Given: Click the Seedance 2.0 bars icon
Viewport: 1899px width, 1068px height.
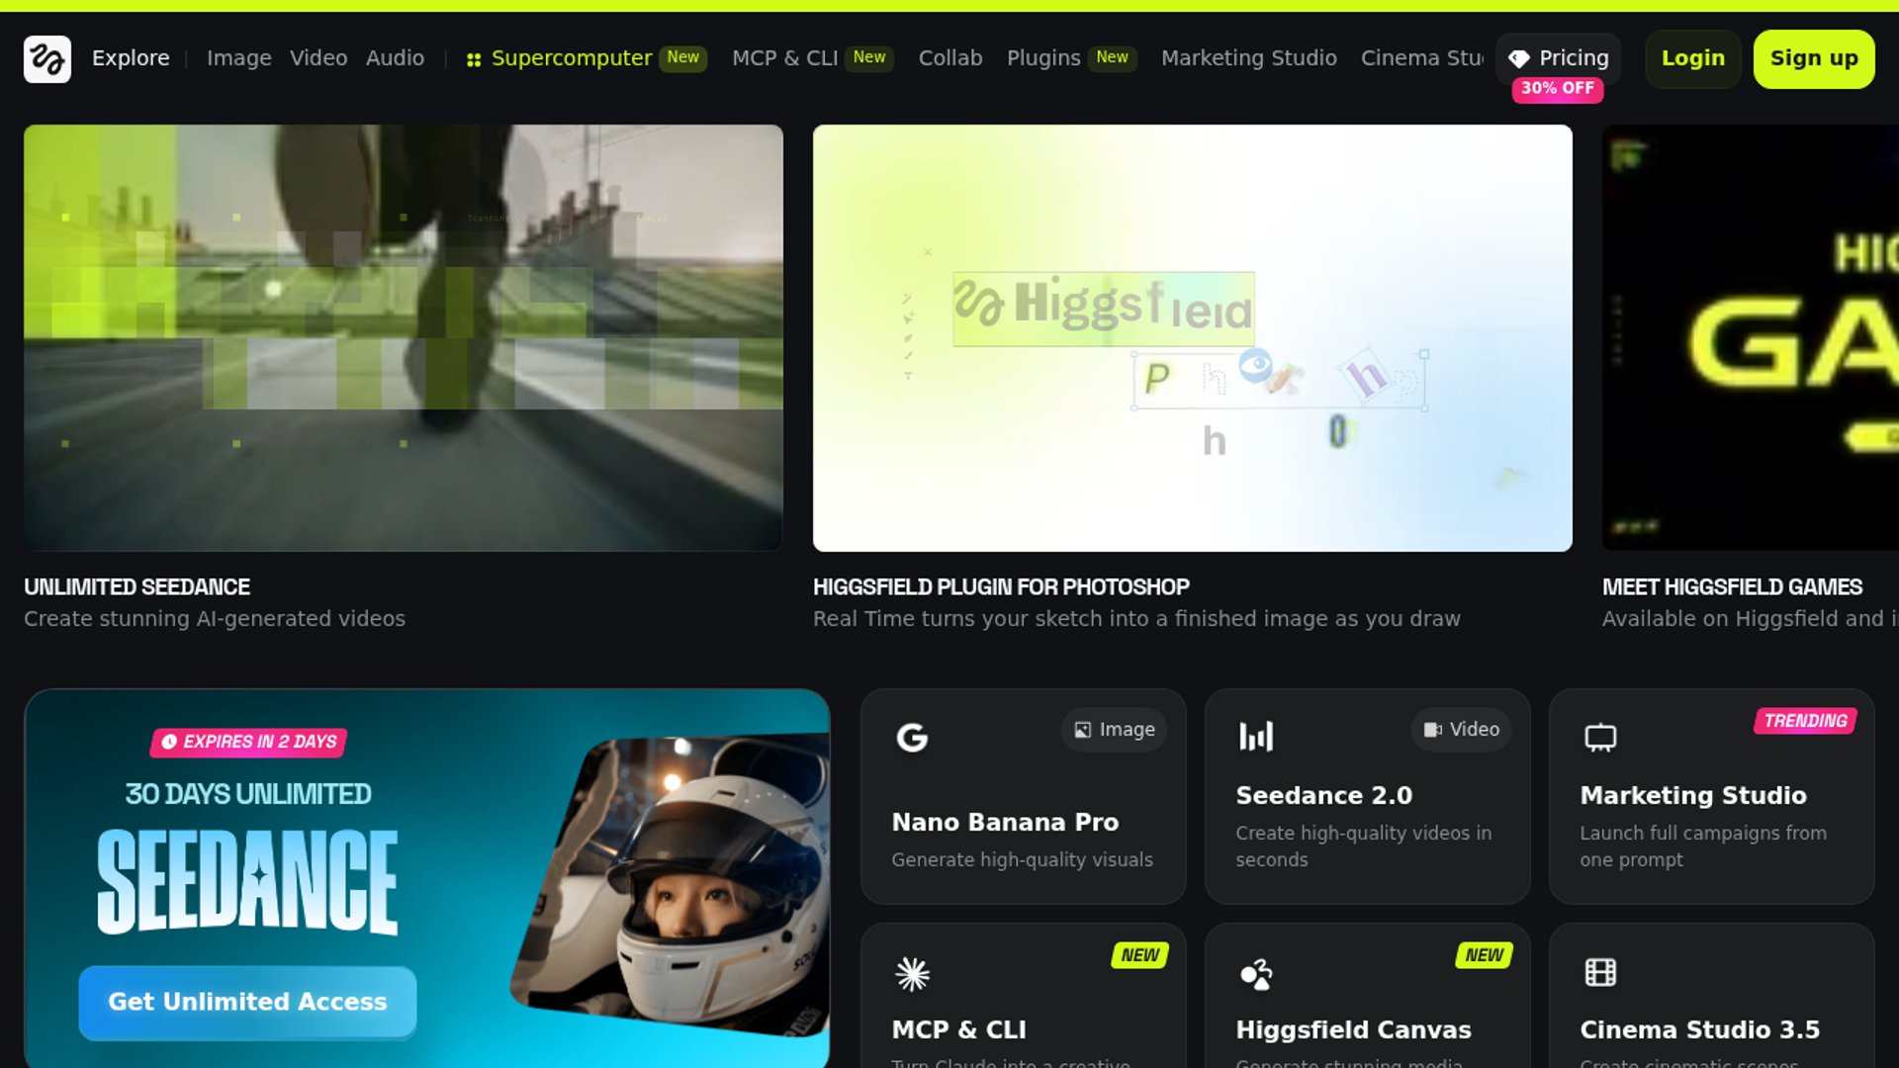Looking at the screenshot, I should coord(1256,737).
